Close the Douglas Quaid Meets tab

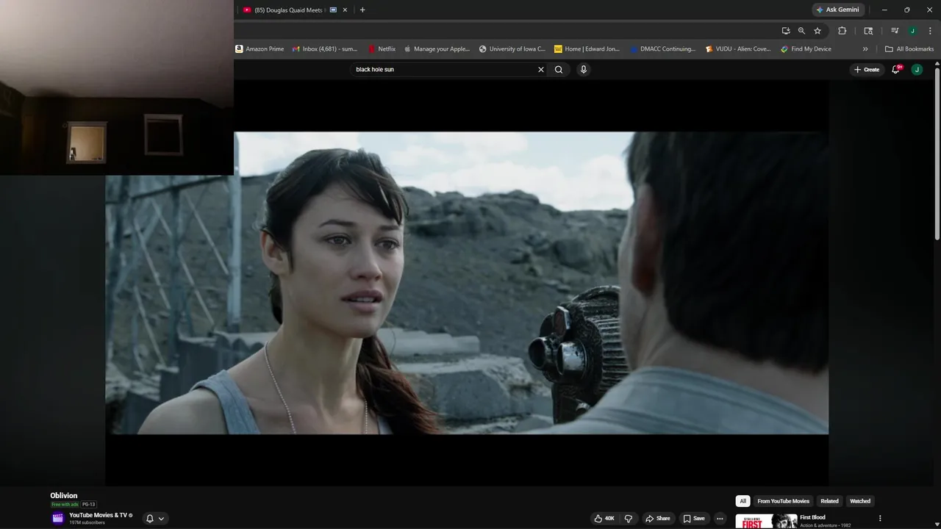pyautogui.click(x=345, y=10)
